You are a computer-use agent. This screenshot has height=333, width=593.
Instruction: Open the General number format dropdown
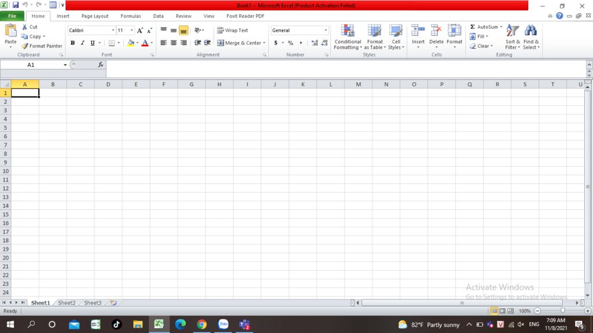click(325, 30)
